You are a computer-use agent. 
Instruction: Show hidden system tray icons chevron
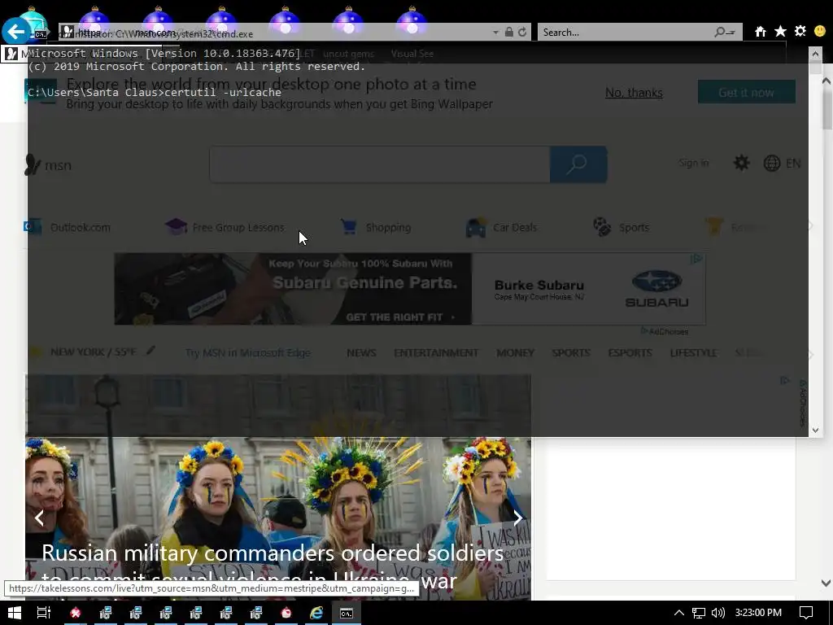point(679,613)
